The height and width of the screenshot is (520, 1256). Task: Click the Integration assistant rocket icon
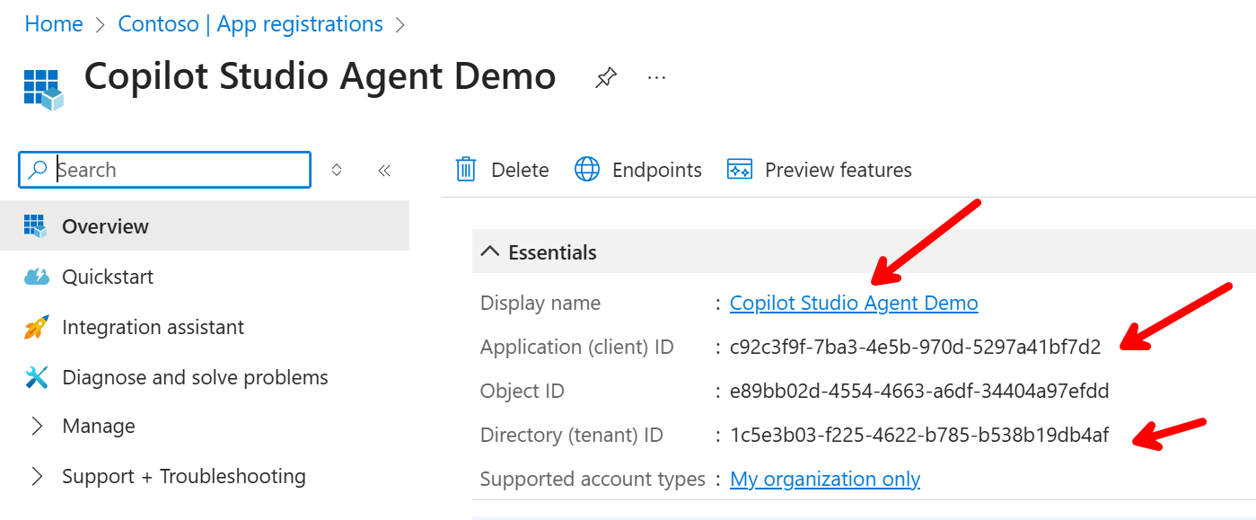click(x=36, y=328)
